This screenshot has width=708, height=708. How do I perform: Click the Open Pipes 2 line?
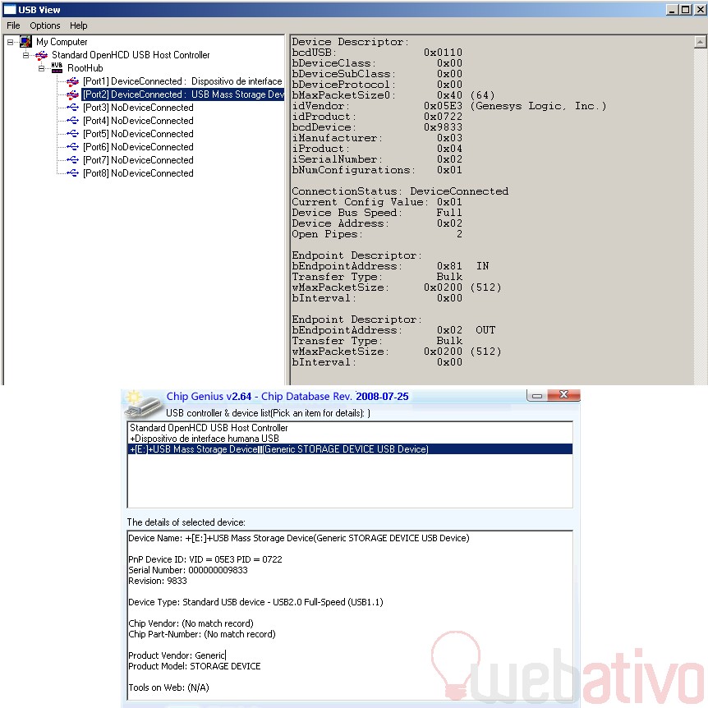pyautogui.click(x=377, y=234)
